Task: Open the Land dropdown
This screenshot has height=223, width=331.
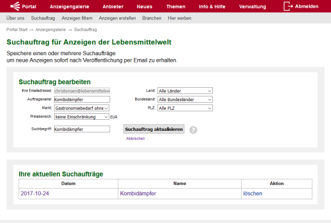Action: 185,91
